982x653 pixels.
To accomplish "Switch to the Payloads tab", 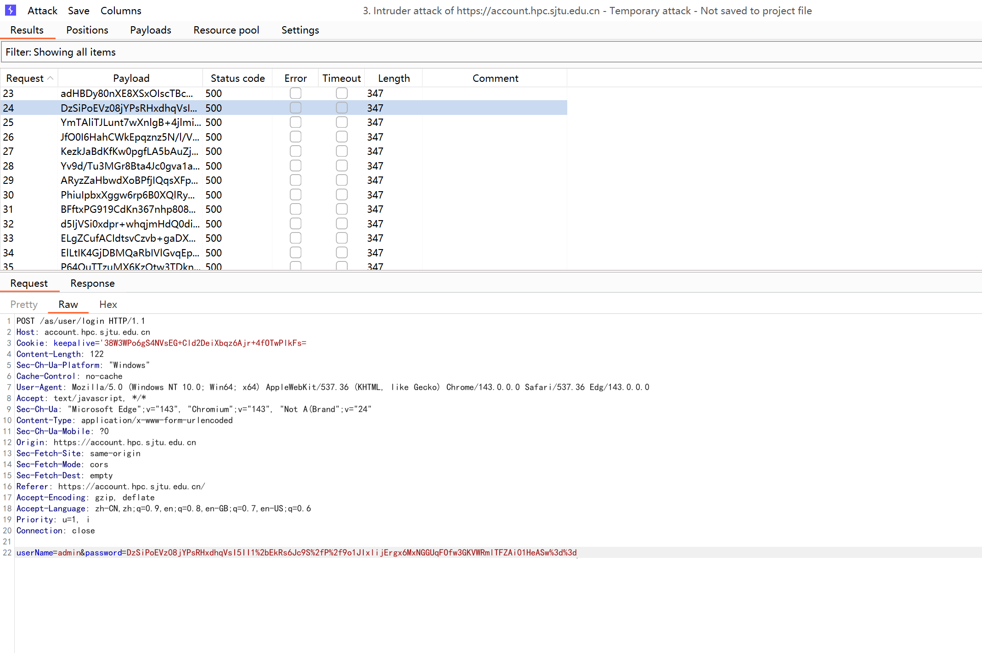I will [x=151, y=30].
